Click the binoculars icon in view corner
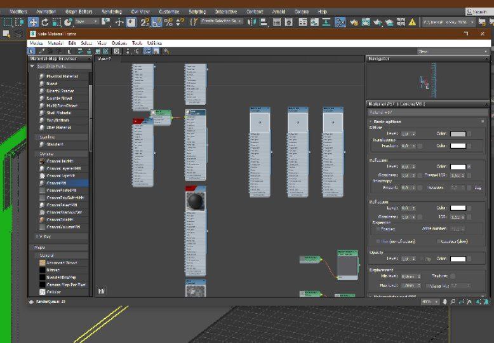 click(x=102, y=291)
